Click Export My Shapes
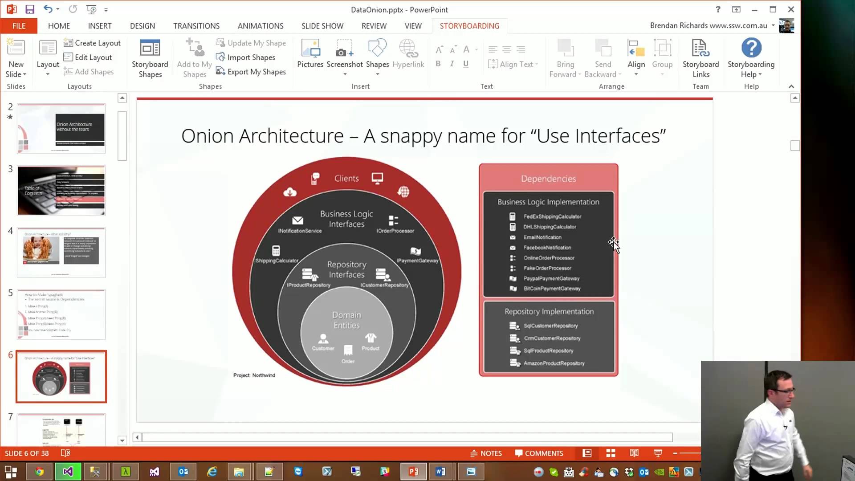This screenshot has width=855, height=481. pyautogui.click(x=252, y=71)
